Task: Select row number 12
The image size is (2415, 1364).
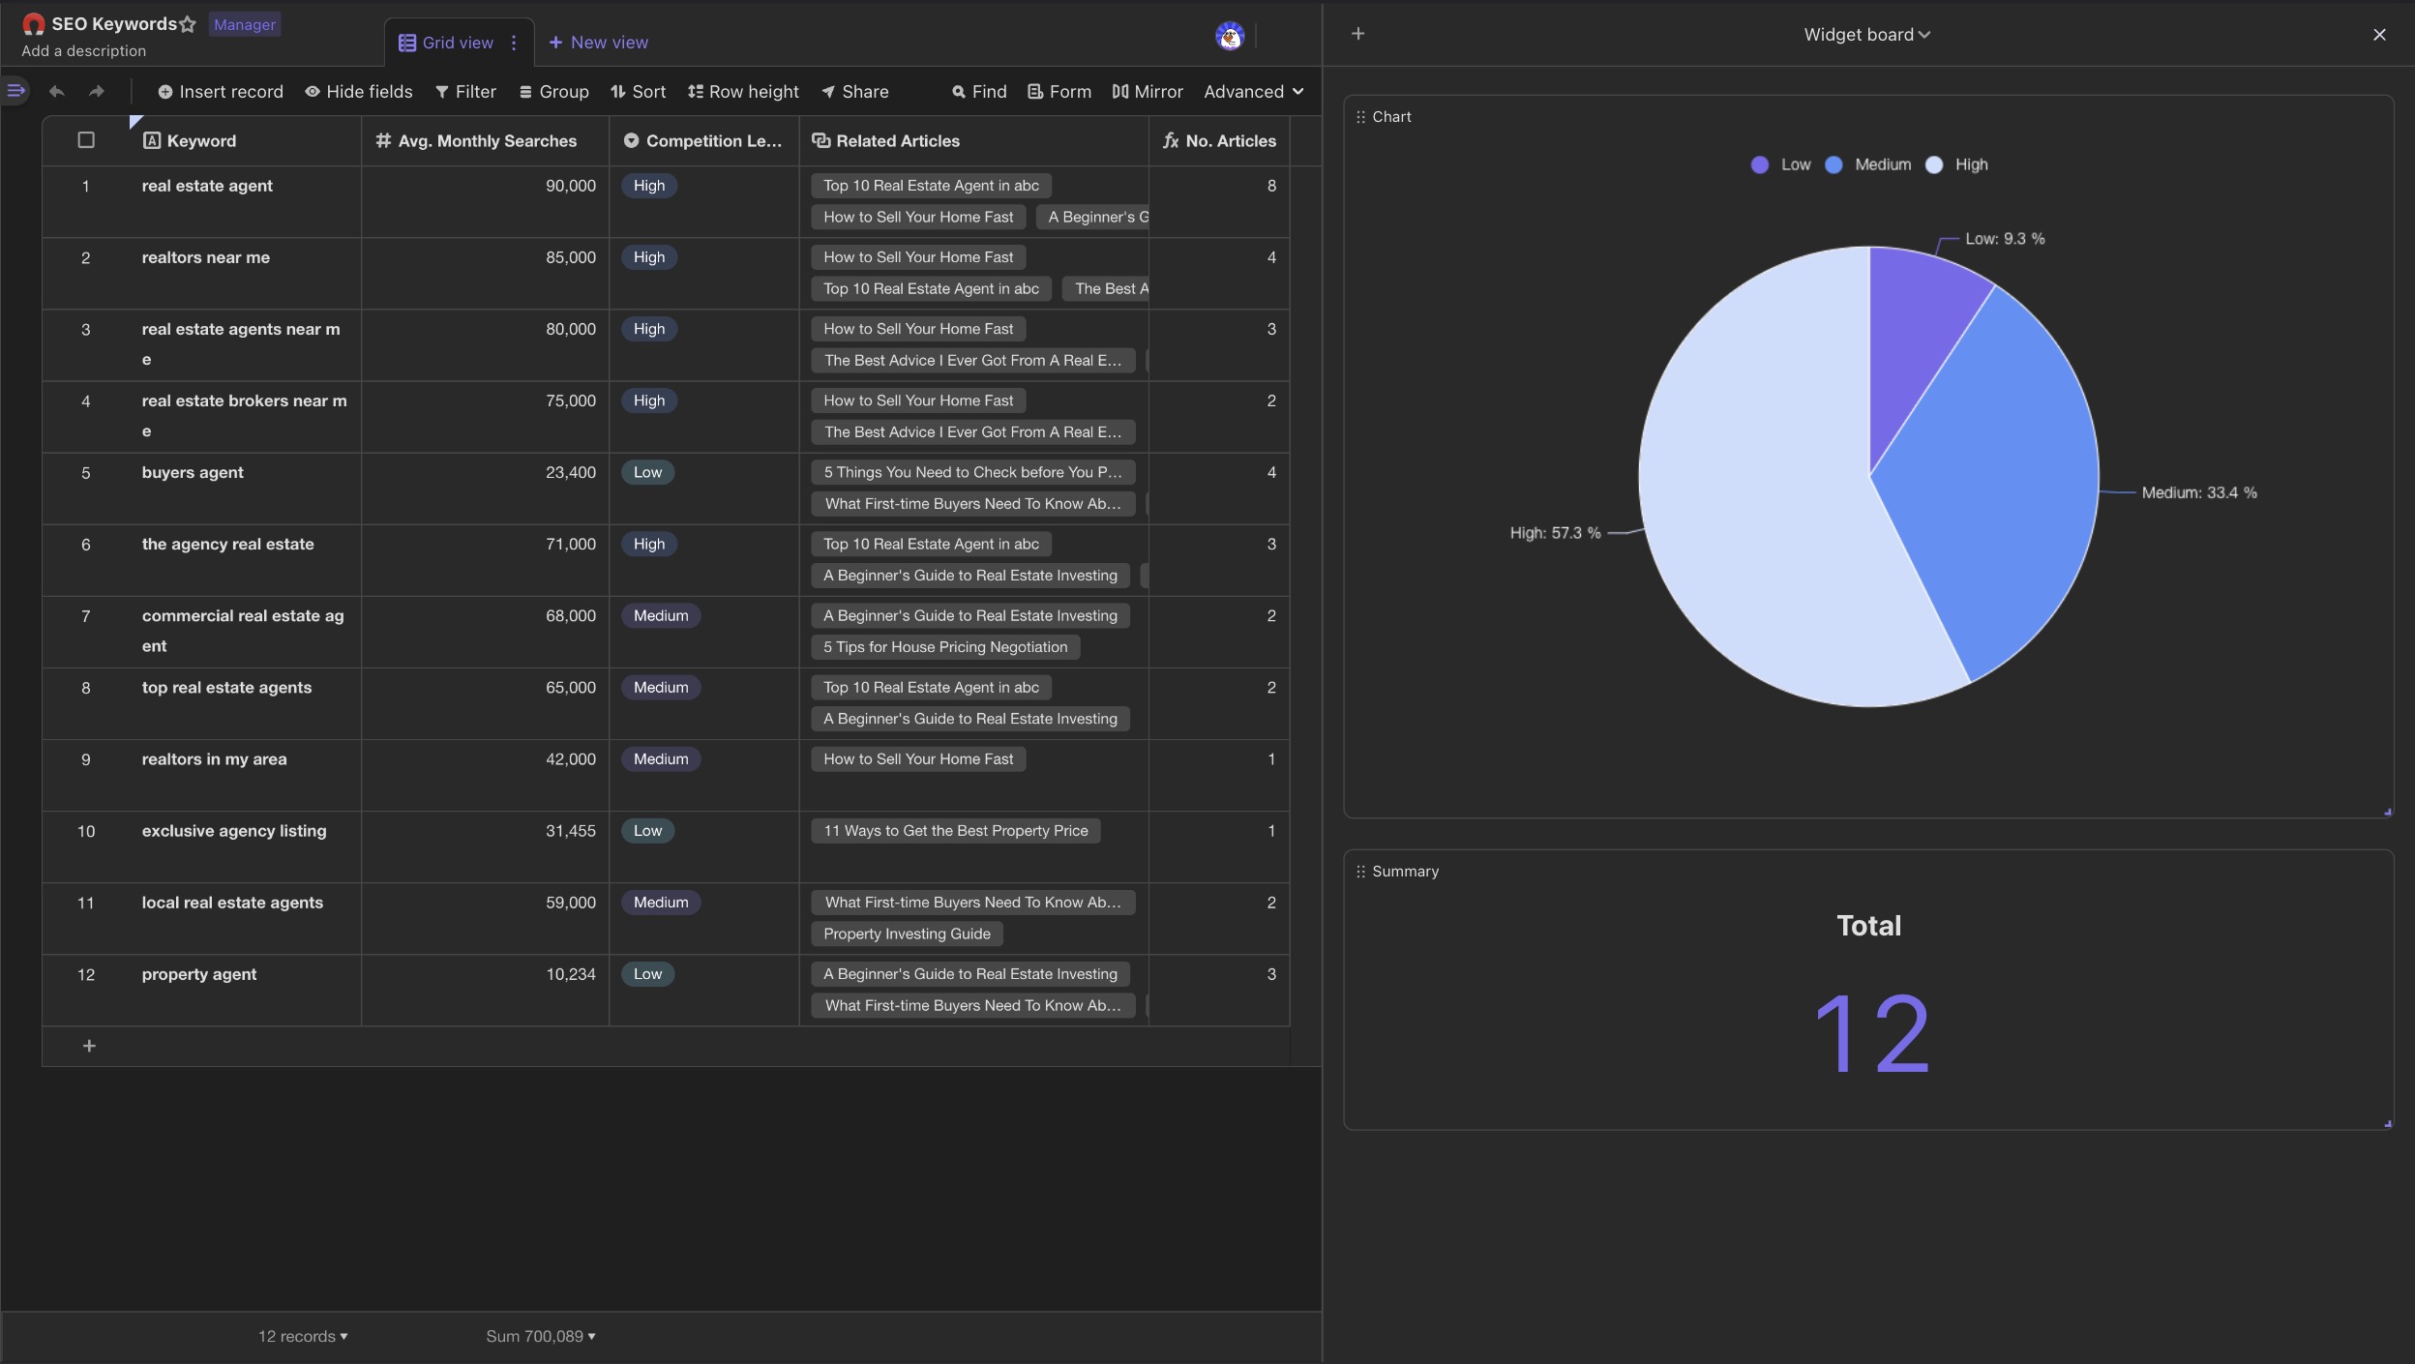Action: [86, 974]
